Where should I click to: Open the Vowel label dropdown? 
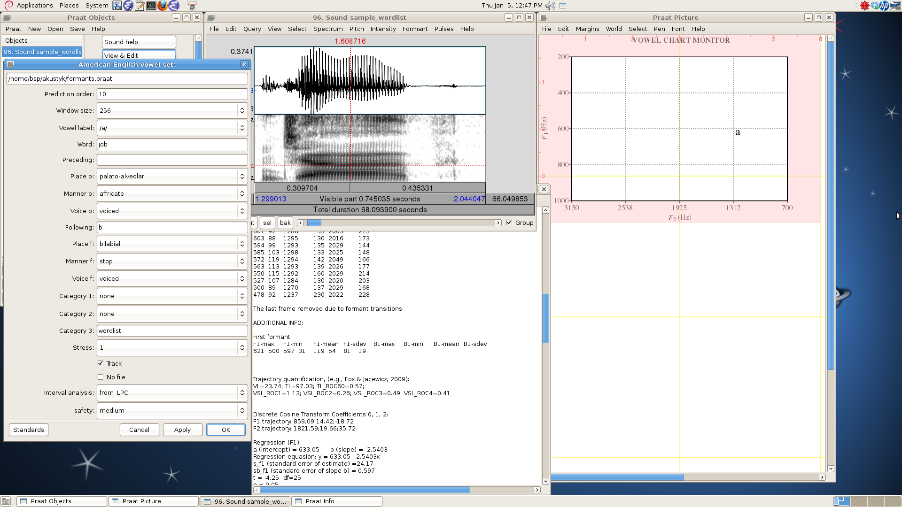point(172,128)
